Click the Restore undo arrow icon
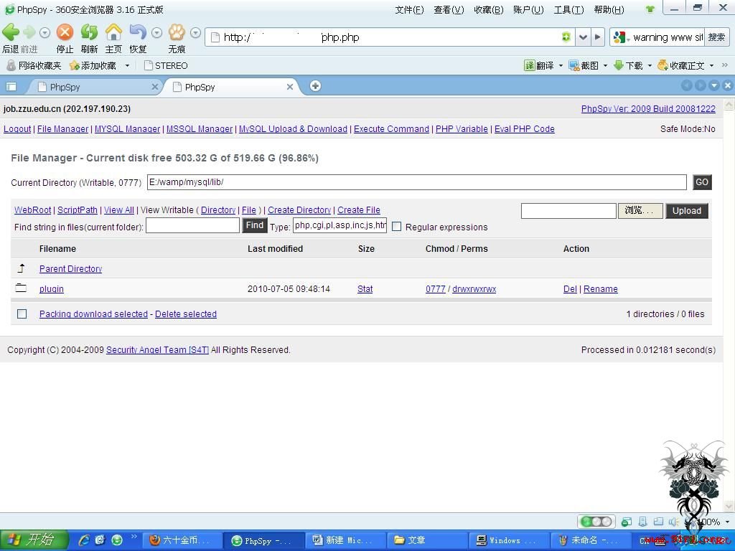 pos(138,32)
